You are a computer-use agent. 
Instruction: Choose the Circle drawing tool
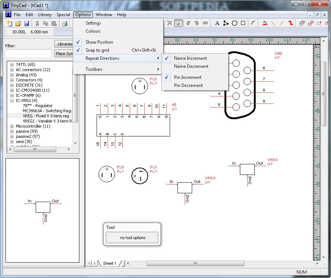[x=234, y=23]
